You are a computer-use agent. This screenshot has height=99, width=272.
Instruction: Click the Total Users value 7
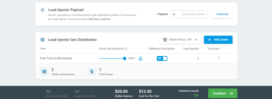coord(219,58)
